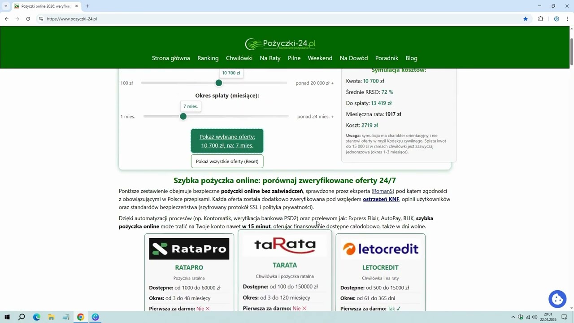Bookmark this page with the star icon
This screenshot has height=323, width=574.
pyautogui.click(x=526, y=19)
